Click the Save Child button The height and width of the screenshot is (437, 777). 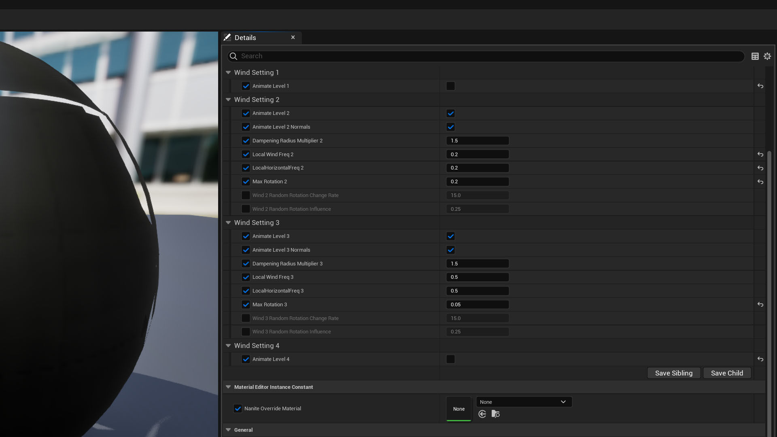point(727,373)
